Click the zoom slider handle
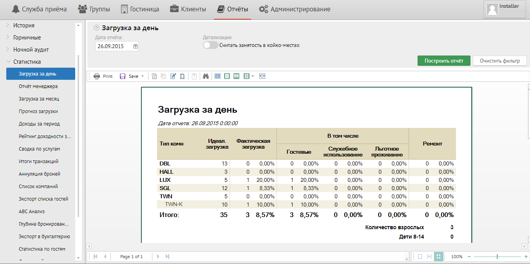Screen dimensions: 530x264 coord(497,257)
